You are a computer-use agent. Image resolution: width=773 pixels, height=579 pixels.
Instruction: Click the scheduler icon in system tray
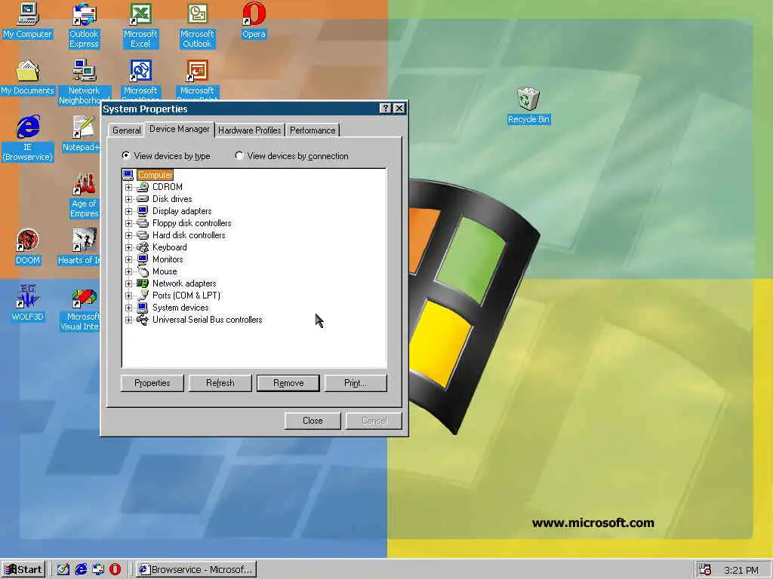[704, 570]
